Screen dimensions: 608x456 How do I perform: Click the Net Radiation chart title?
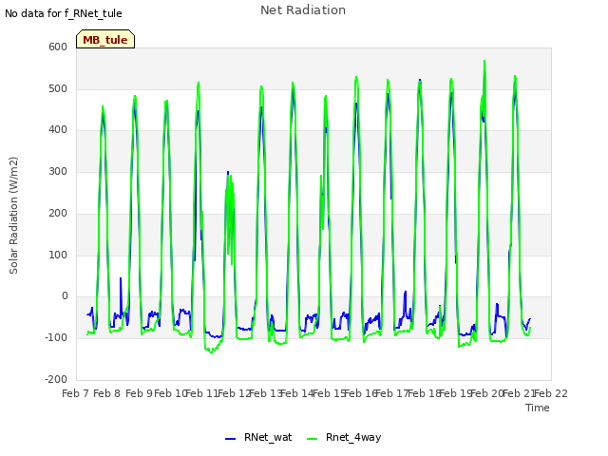[303, 10]
